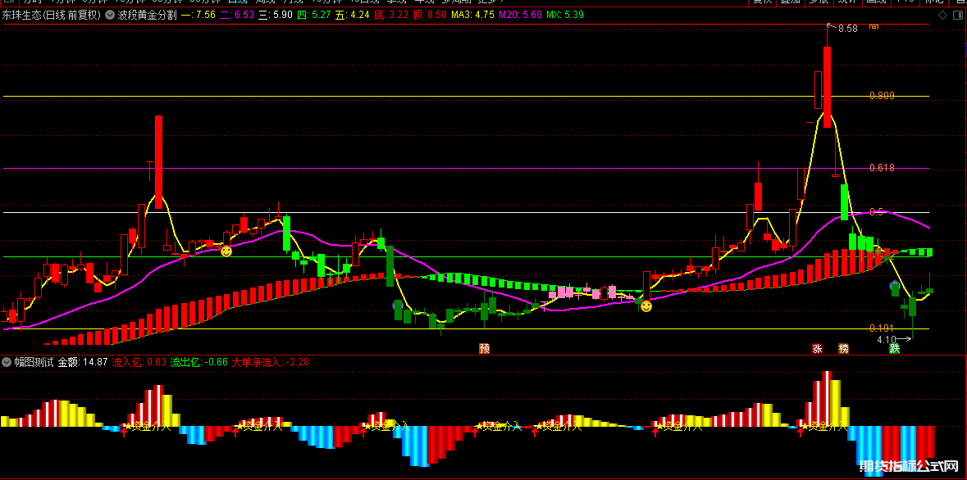This screenshot has height=480, width=967.
Task: Click the diamond icon above the chart
Action: coord(942,15)
